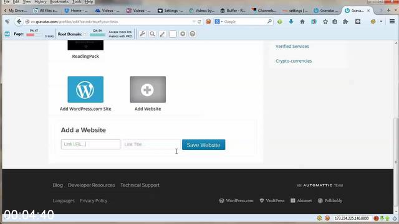
Task: Open the WordPress.com footer link
Action: coord(236,200)
